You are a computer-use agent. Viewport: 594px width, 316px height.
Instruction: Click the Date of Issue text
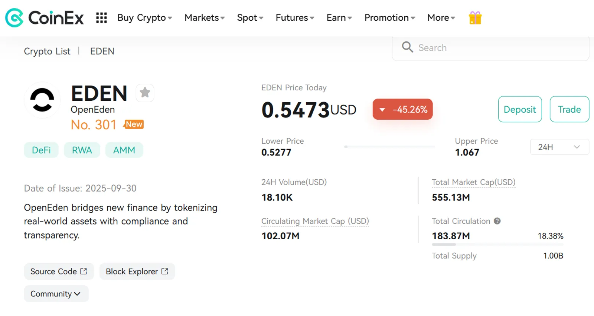pos(80,188)
